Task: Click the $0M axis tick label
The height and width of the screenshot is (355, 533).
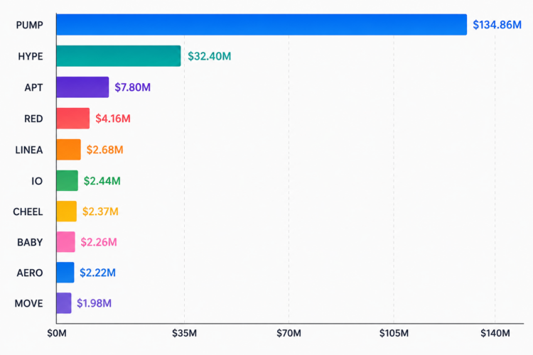Action: pos(57,333)
